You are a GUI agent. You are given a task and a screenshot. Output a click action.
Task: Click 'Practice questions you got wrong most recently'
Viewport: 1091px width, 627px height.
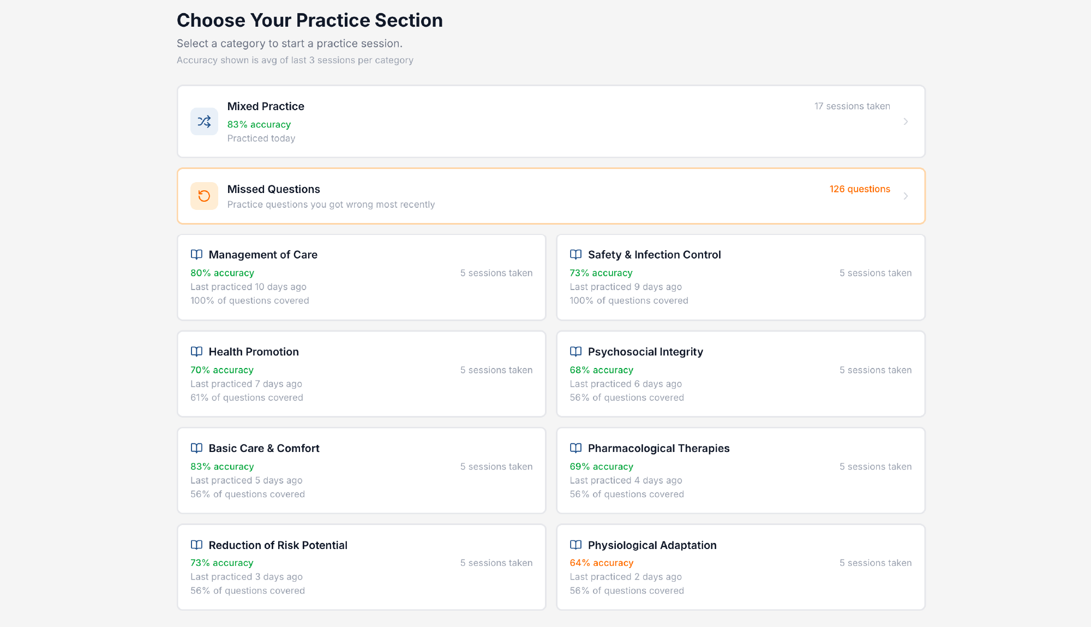(x=331, y=204)
